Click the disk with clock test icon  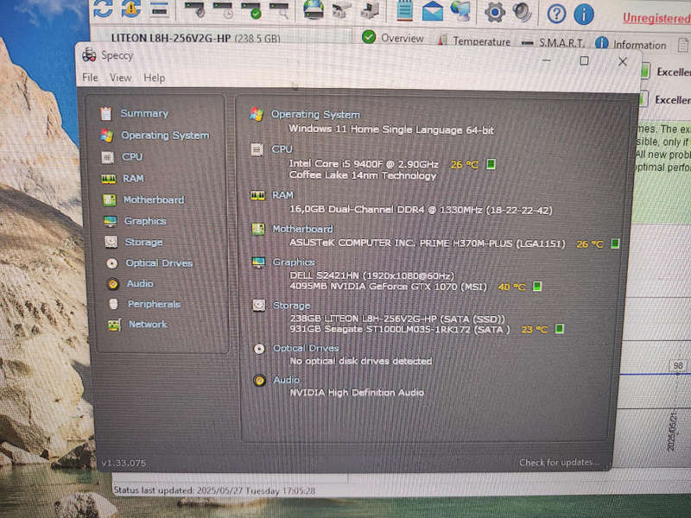(223, 10)
